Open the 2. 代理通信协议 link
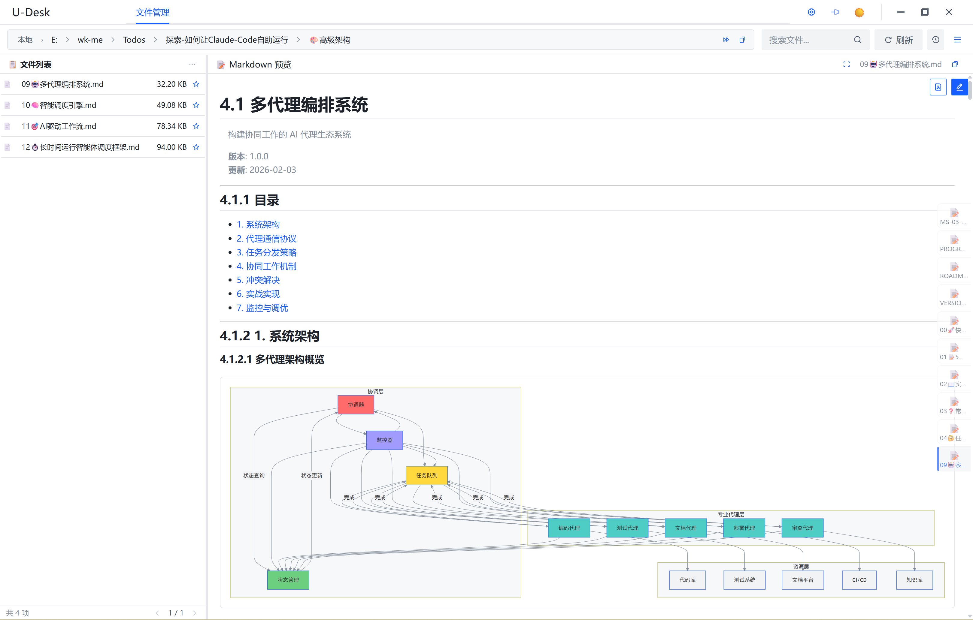The height and width of the screenshot is (620, 973). [x=266, y=238]
